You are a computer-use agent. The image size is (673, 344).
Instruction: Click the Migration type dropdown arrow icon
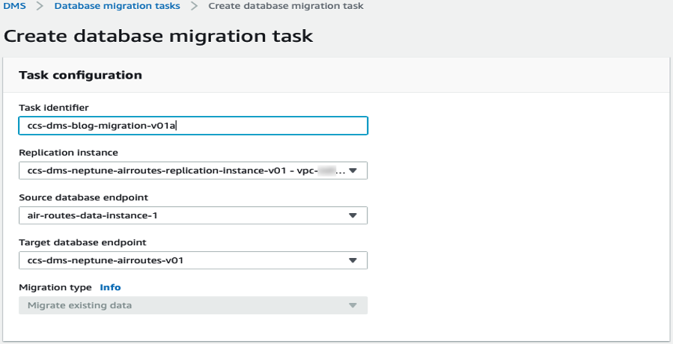point(353,305)
